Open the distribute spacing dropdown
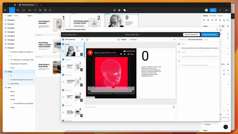This screenshot has height=134, width=238. [x=228, y=20]
